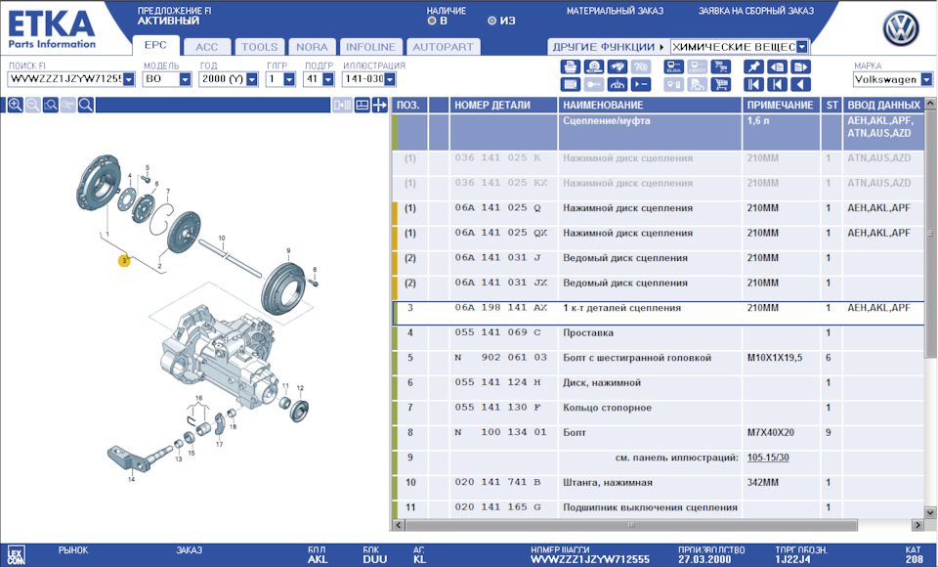Image resolution: width=938 pixels, height=568 pixels.
Task: Click the pin bookmark icon
Action: [x=753, y=67]
